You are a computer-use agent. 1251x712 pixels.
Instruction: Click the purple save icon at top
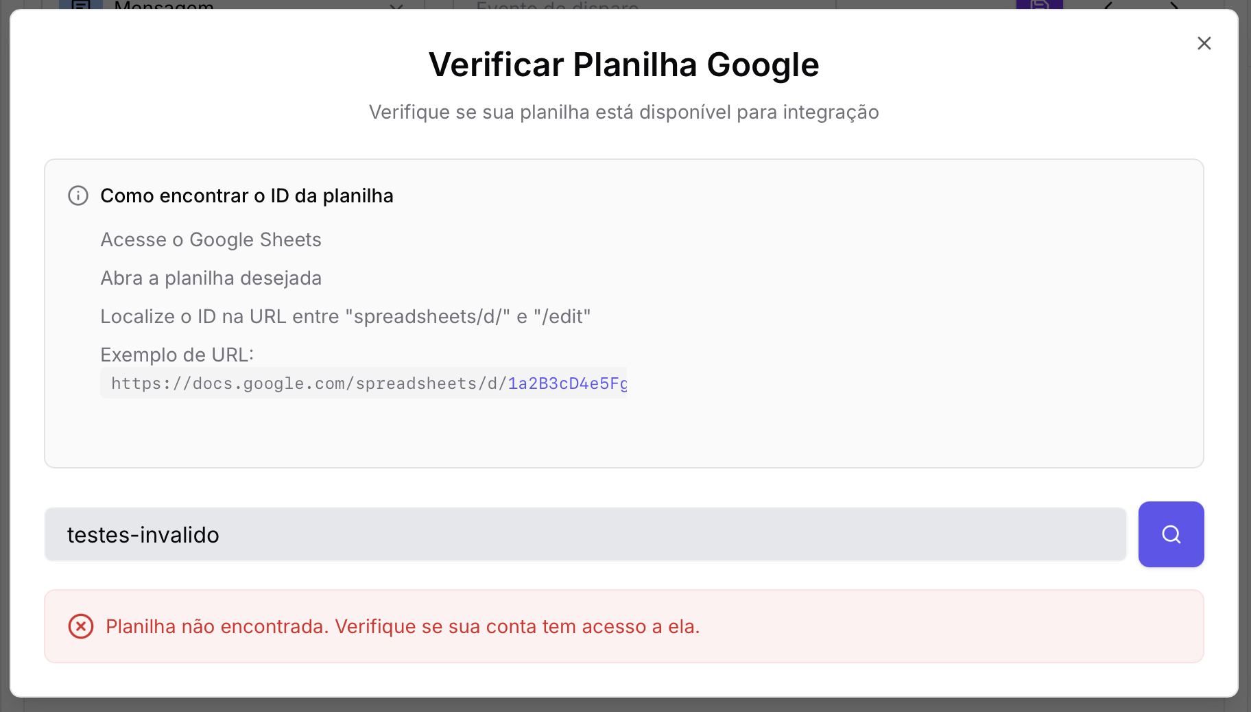pos(1039,5)
